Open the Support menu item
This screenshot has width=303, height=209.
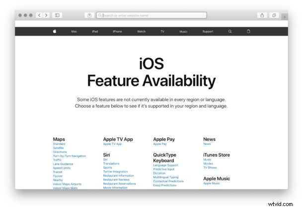pyautogui.click(x=208, y=31)
